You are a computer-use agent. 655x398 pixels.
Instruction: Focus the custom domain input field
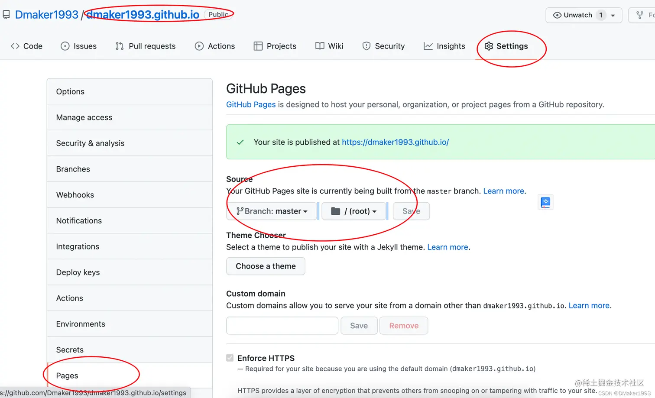282,326
